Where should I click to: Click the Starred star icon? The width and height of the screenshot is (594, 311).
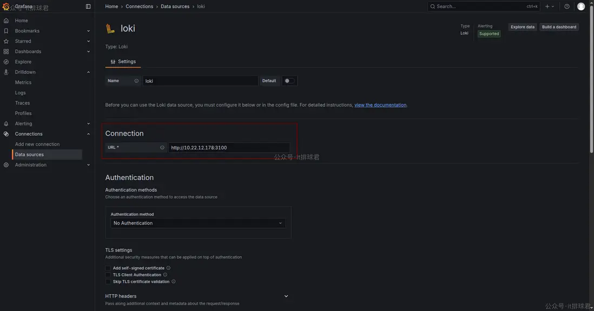[6, 41]
